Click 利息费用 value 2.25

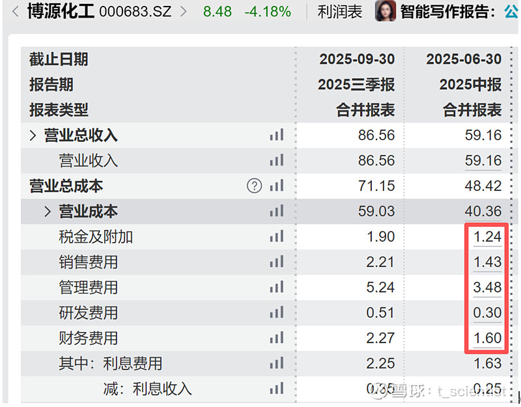[x=380, y=363]
